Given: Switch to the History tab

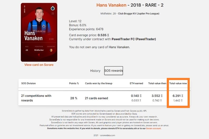Looking at the screenshot, I should (x=95, y=71).
